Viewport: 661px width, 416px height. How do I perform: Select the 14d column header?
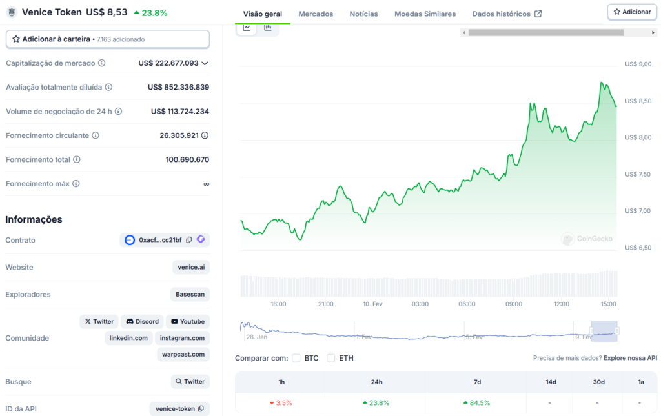551,382
